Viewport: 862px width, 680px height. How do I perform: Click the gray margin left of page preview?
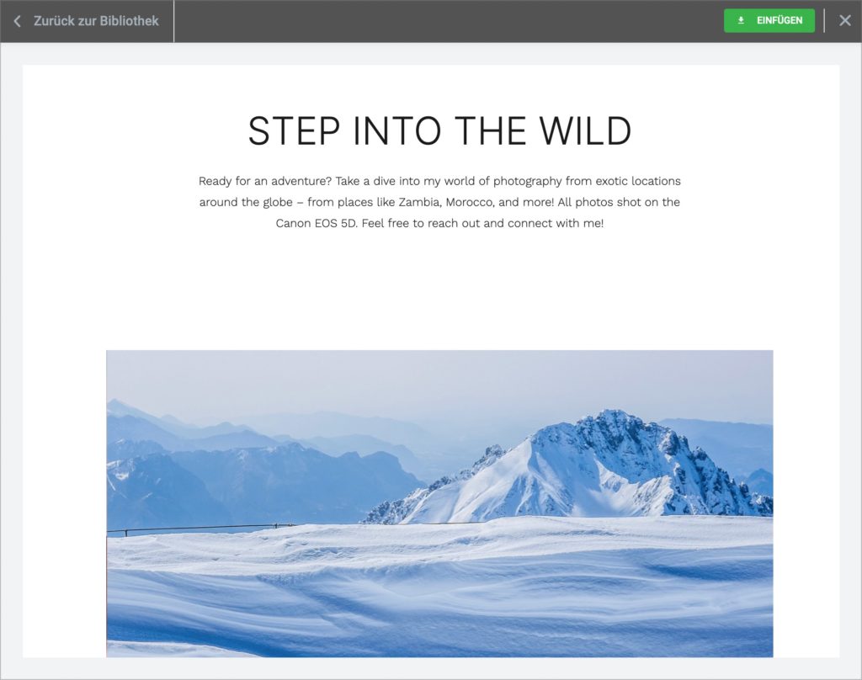tap(11, 358)
